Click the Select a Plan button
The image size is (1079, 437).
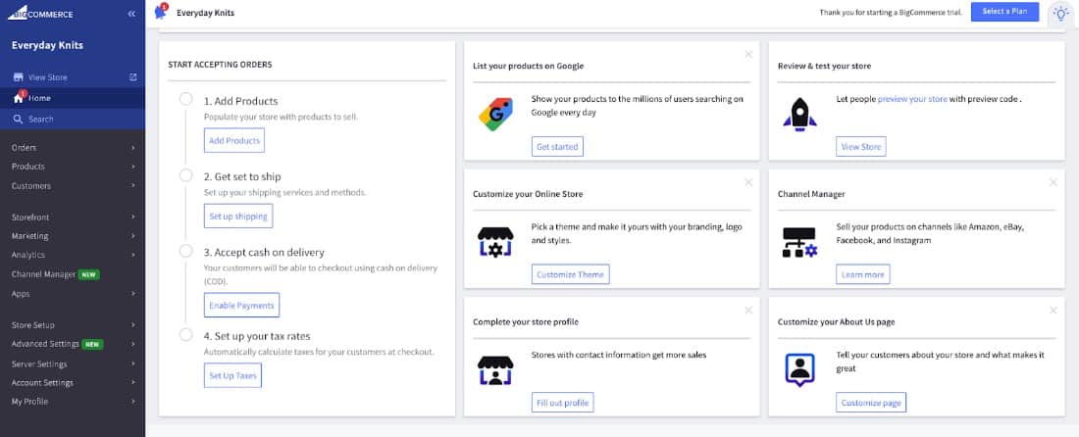tap(1004, 12)
